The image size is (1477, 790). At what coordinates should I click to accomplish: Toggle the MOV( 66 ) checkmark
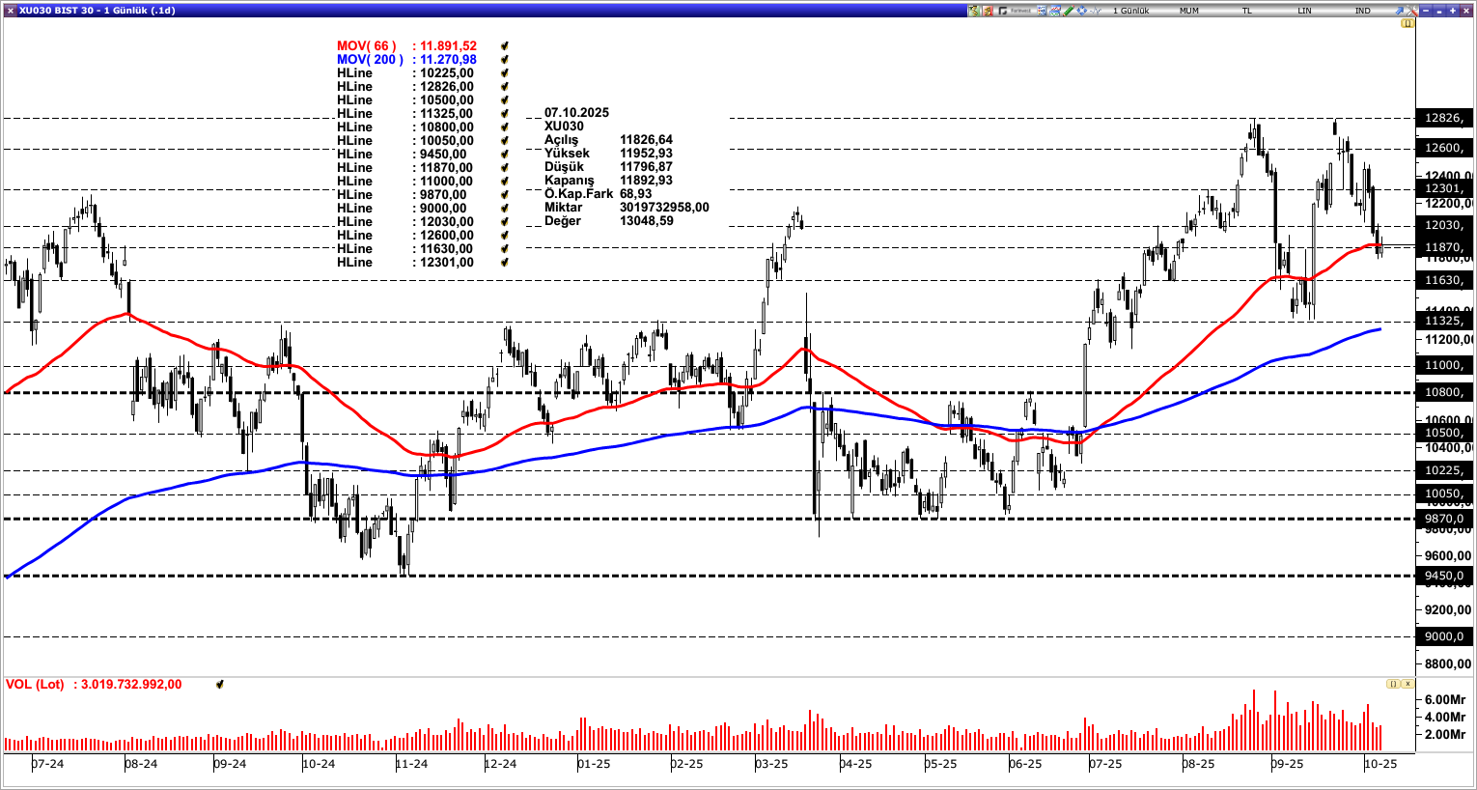[505, 46]
